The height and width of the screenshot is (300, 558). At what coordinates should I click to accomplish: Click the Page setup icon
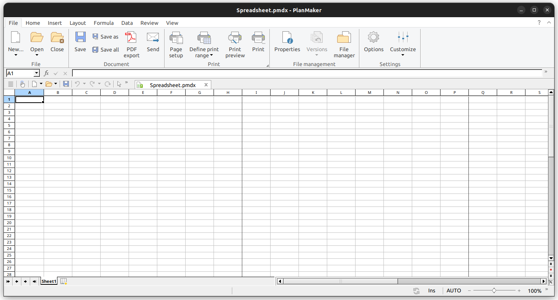(x=176, y=43)
